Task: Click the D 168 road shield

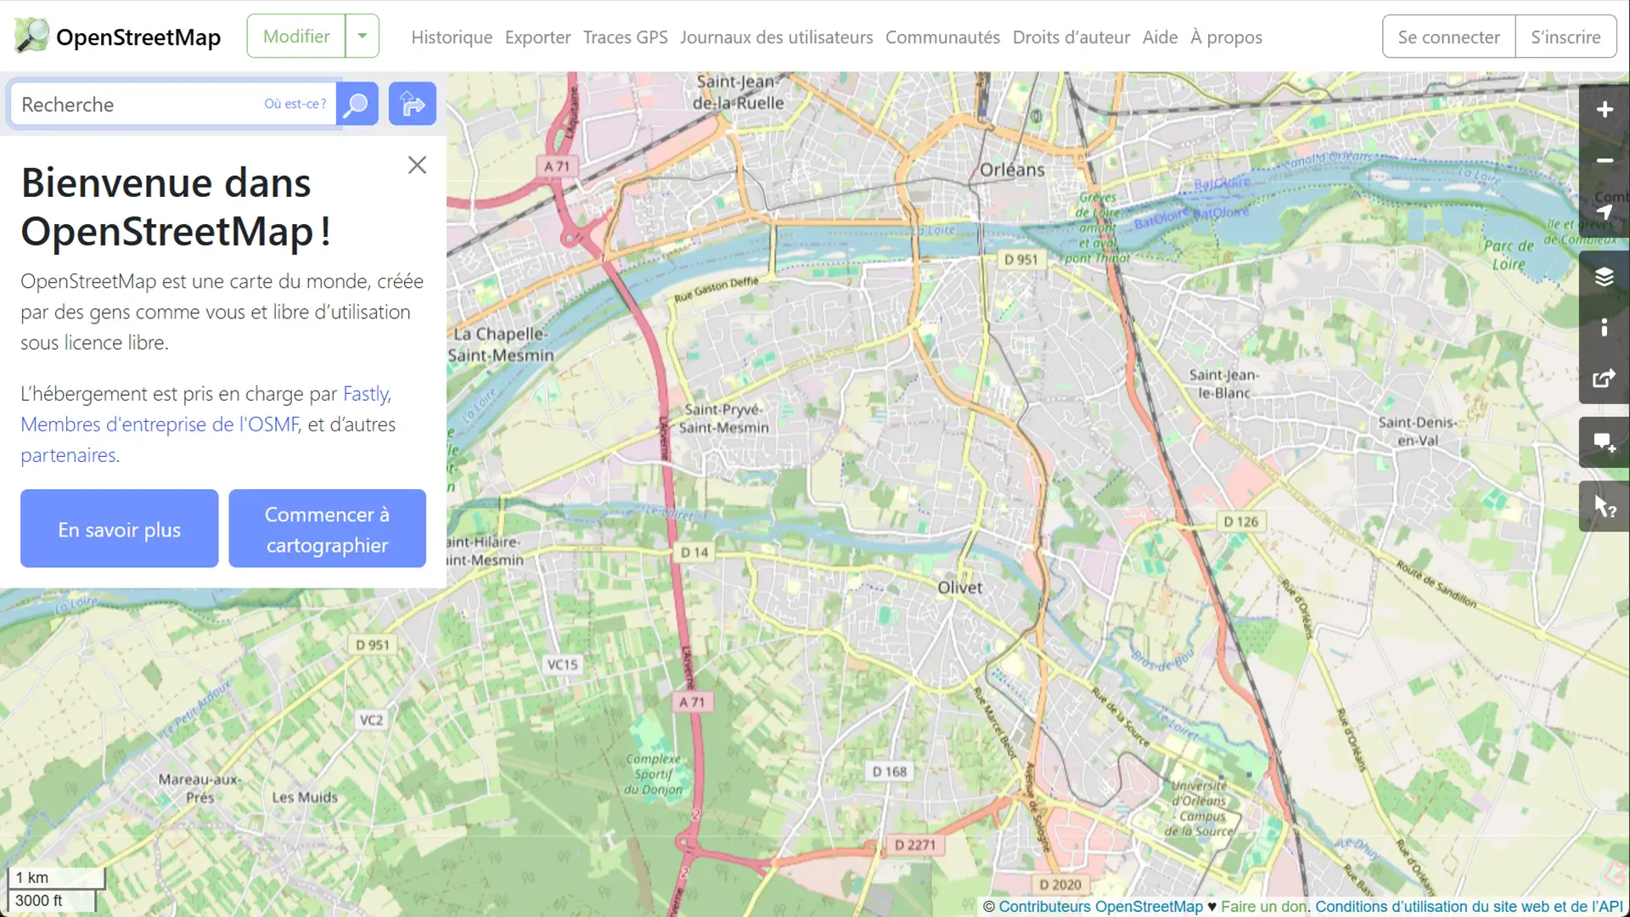Action: click(889, 771)
